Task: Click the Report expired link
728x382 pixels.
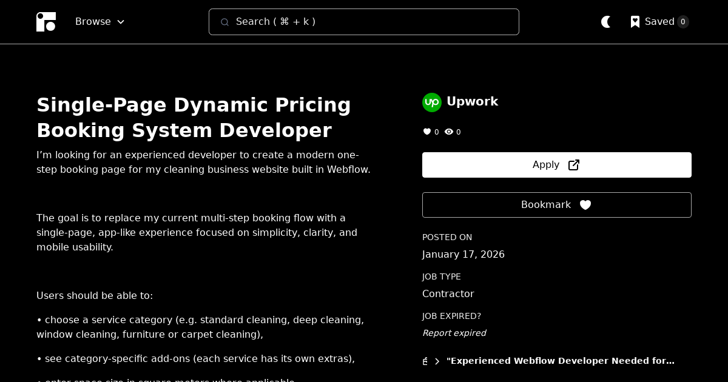Action: point(454,333)
